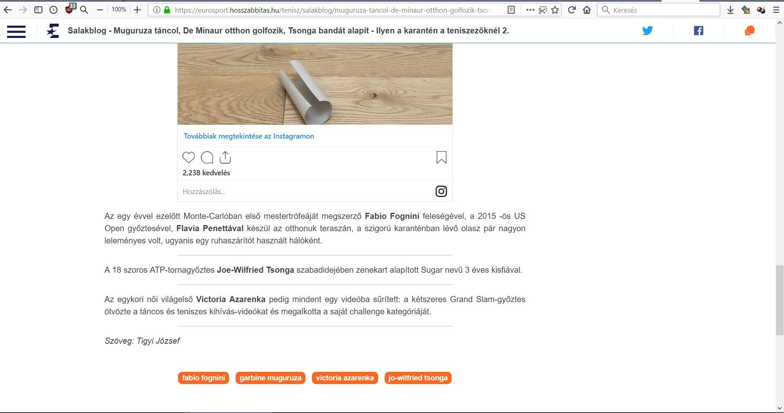Focus the eurosport URL address bar
784x413 pixels.
[333, 10]
